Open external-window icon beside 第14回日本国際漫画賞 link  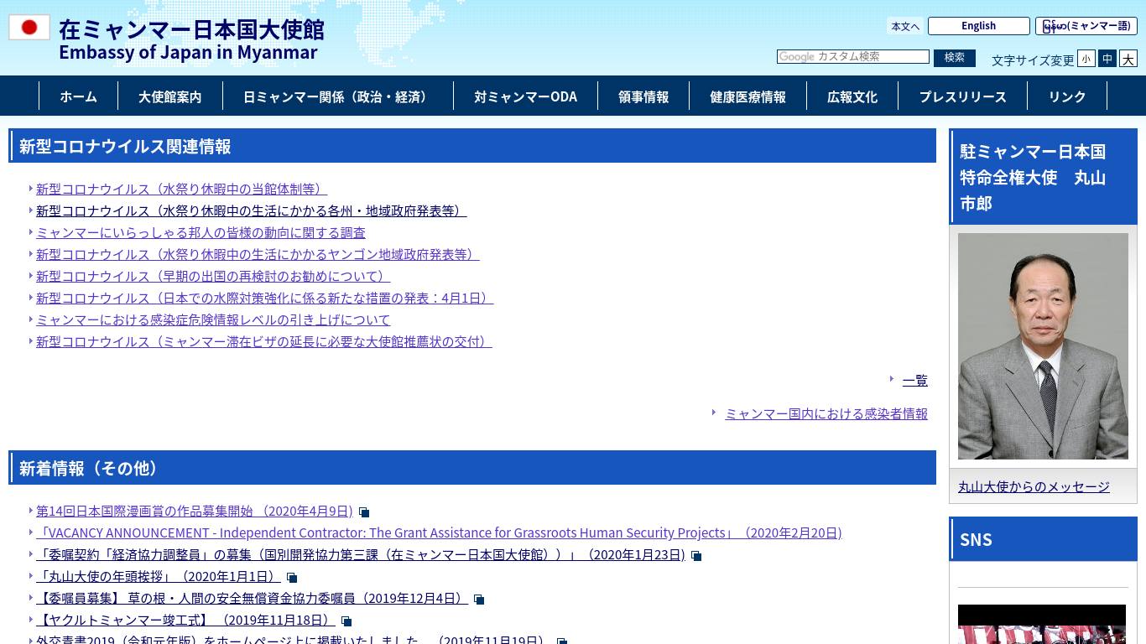[x=364, y=512]
